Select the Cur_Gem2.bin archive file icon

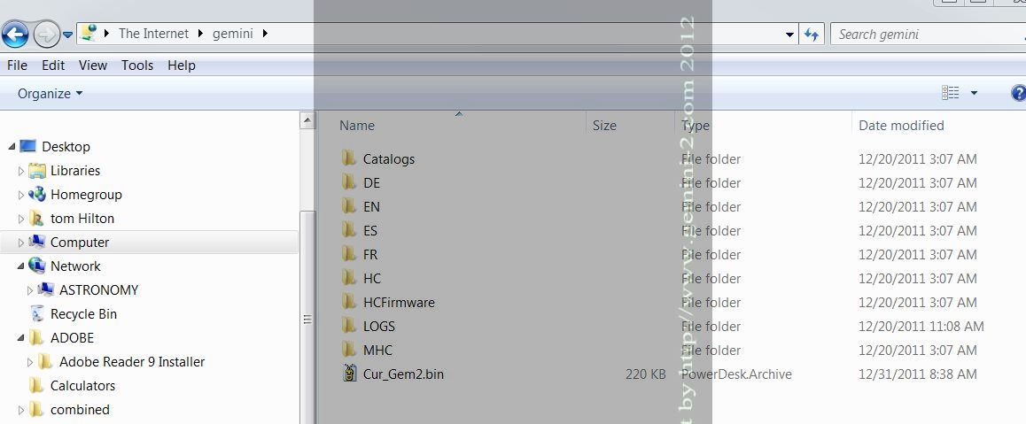349,374
